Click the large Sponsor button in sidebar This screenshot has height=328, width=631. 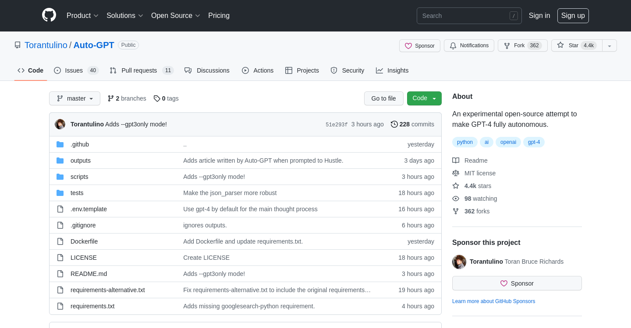click(517, 283)
